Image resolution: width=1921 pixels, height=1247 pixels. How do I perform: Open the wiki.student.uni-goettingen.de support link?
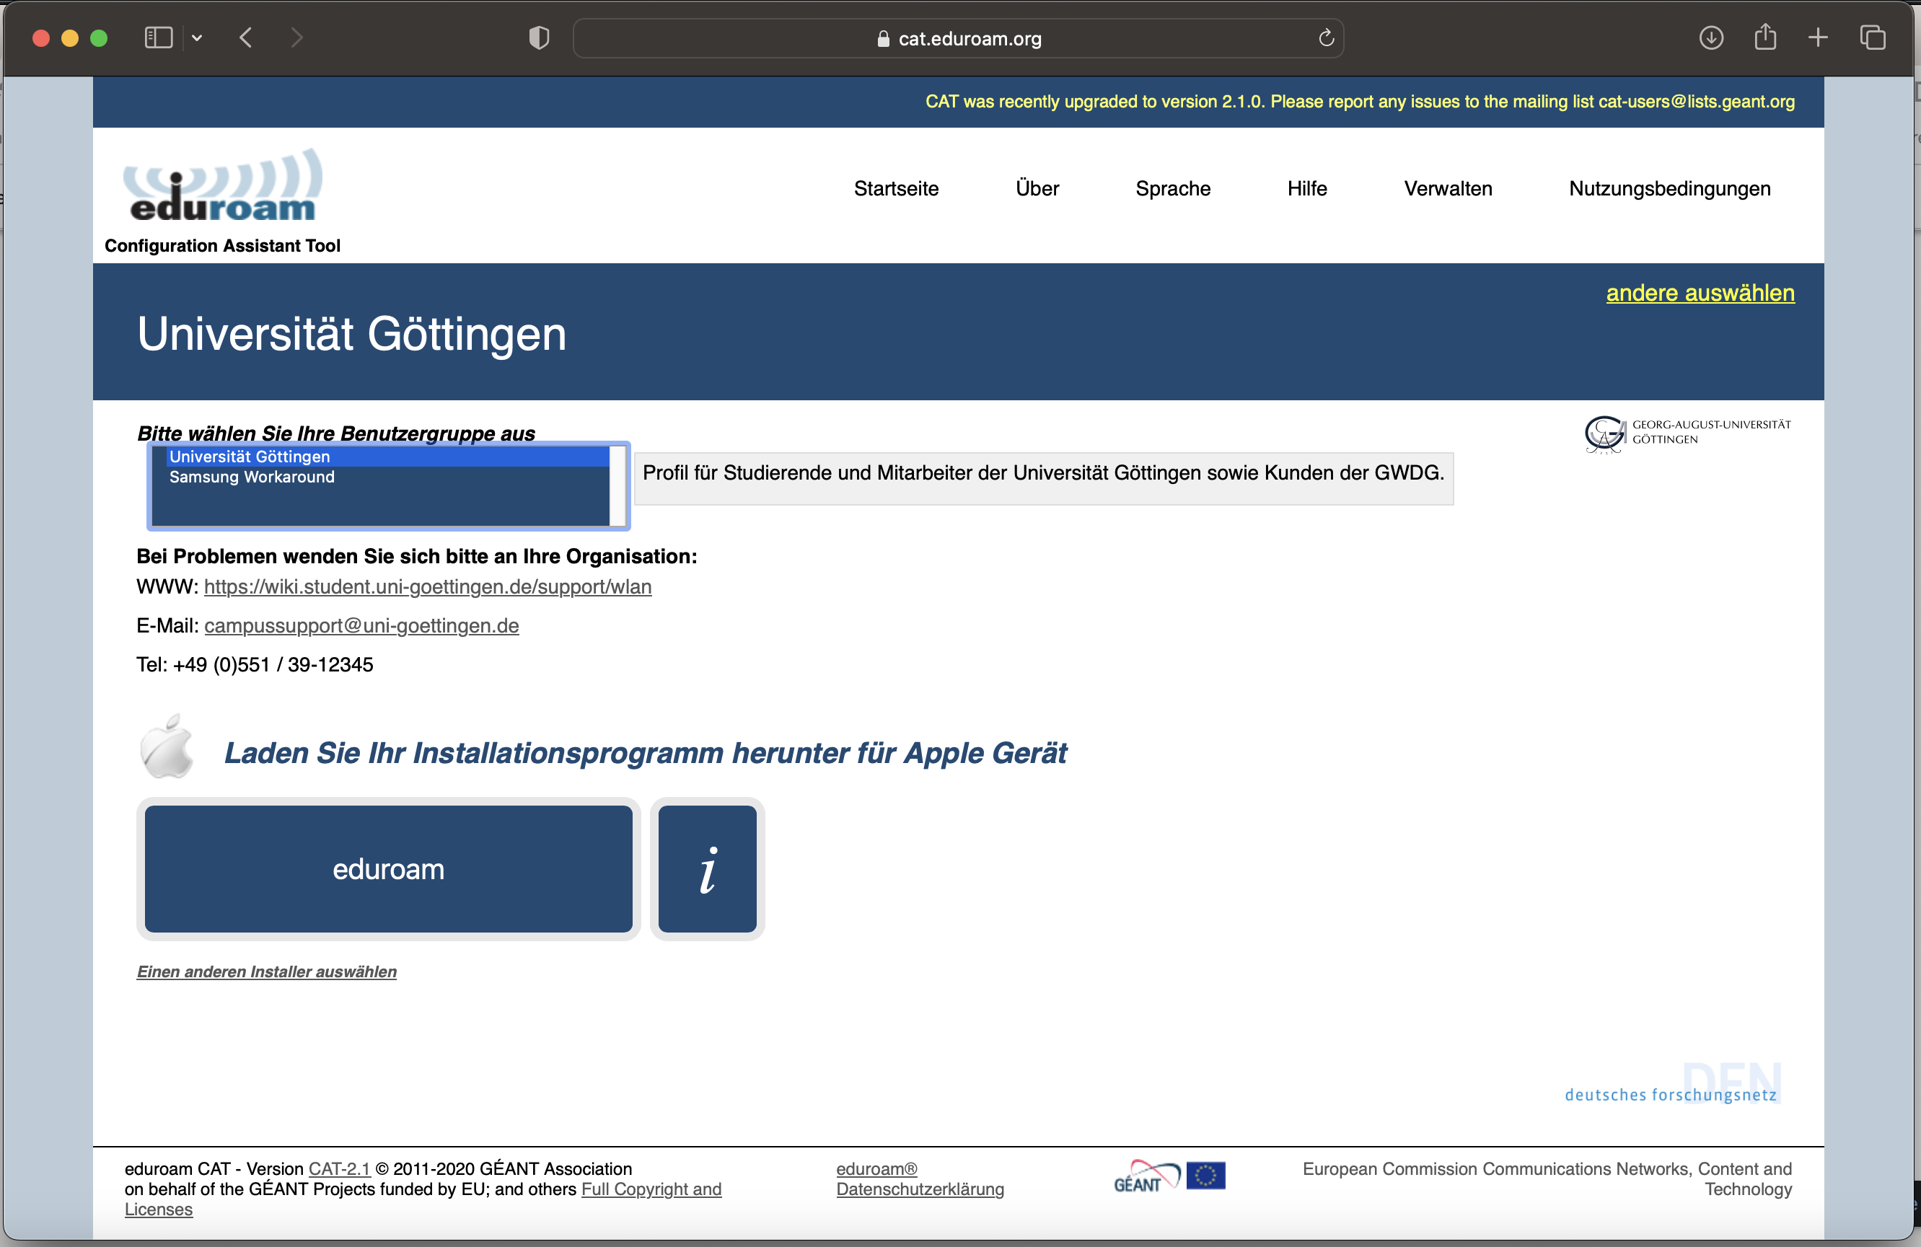(x=428, y=587)
